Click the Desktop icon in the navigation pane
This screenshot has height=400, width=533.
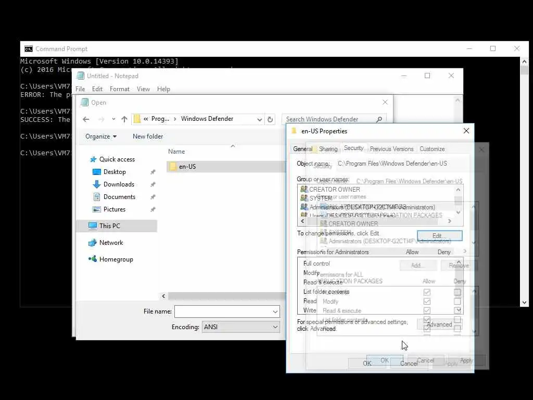point(97,172)
